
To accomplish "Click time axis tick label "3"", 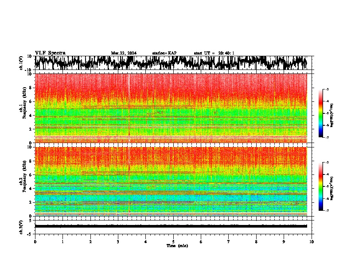I will [x=118, y=242].
